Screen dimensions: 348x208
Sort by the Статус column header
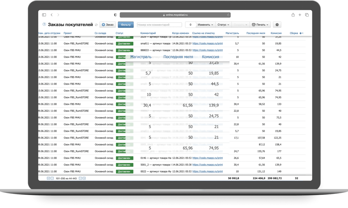(x=119, y=33)
